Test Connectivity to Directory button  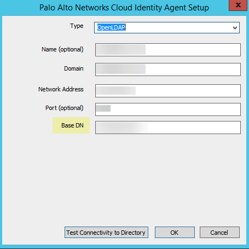click(106, 233)
